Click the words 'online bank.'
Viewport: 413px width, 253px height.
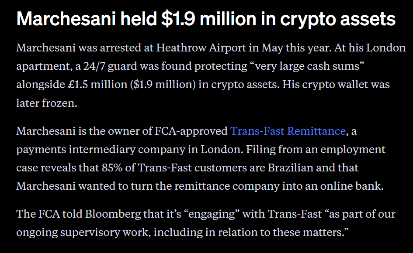(x=352, y=186)
